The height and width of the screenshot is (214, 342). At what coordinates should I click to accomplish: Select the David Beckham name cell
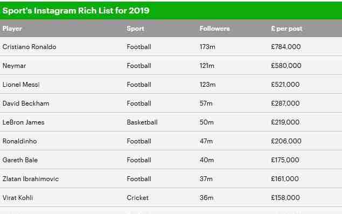click(x=26, y=103)
